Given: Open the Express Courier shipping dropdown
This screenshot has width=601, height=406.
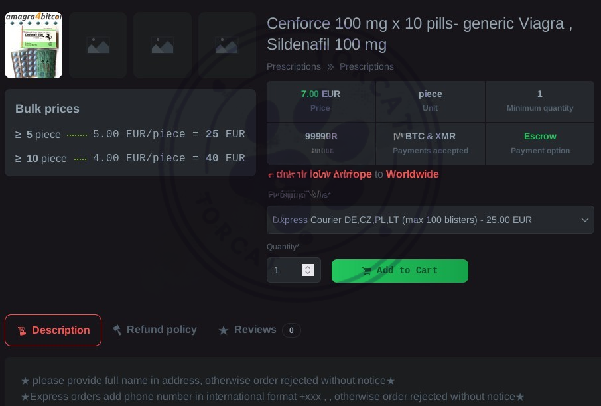Looking at the screenshot, I should (x=425, y=220).
